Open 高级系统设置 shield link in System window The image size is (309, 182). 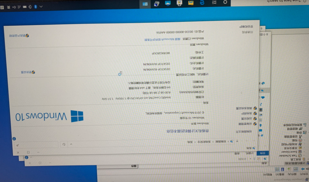(x=246, y=108)
